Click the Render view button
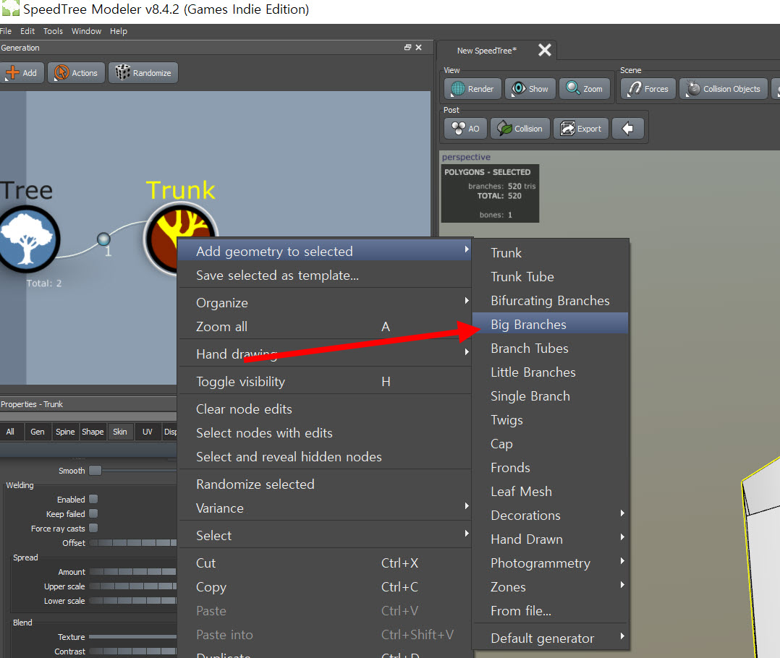 coord(472,89)
